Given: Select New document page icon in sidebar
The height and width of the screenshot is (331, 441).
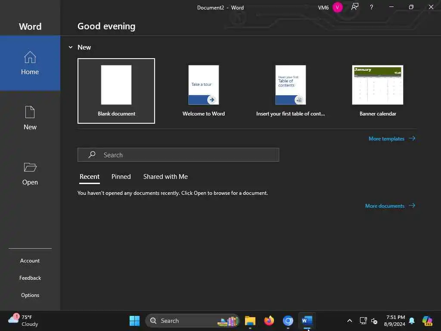Looking at the screenshot, I should coord(30,112).
